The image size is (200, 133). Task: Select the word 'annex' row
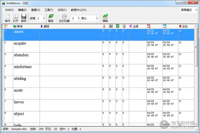pos(99,35)
